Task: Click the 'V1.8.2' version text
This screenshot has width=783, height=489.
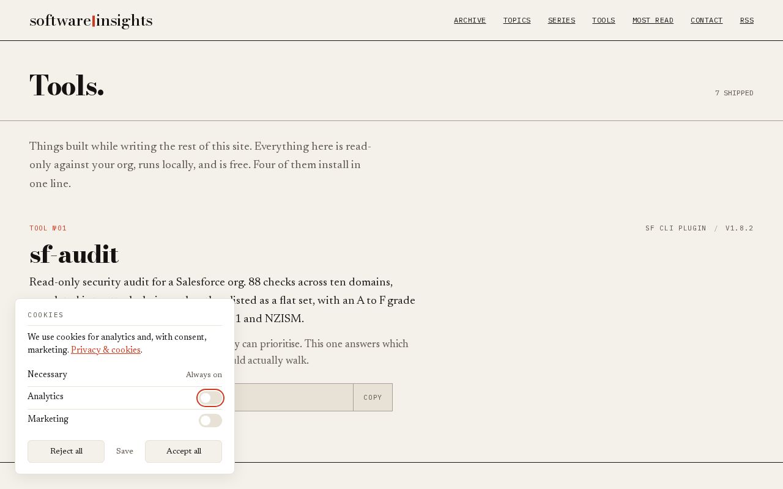Action: 740,228
